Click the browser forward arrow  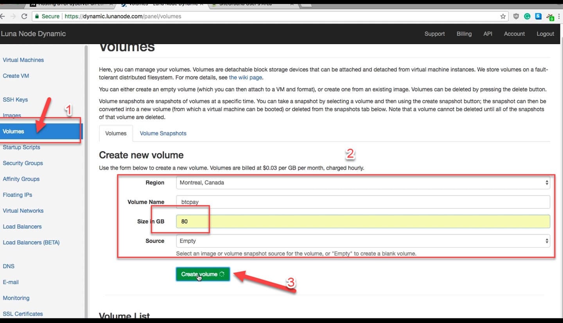coord(13,16)
